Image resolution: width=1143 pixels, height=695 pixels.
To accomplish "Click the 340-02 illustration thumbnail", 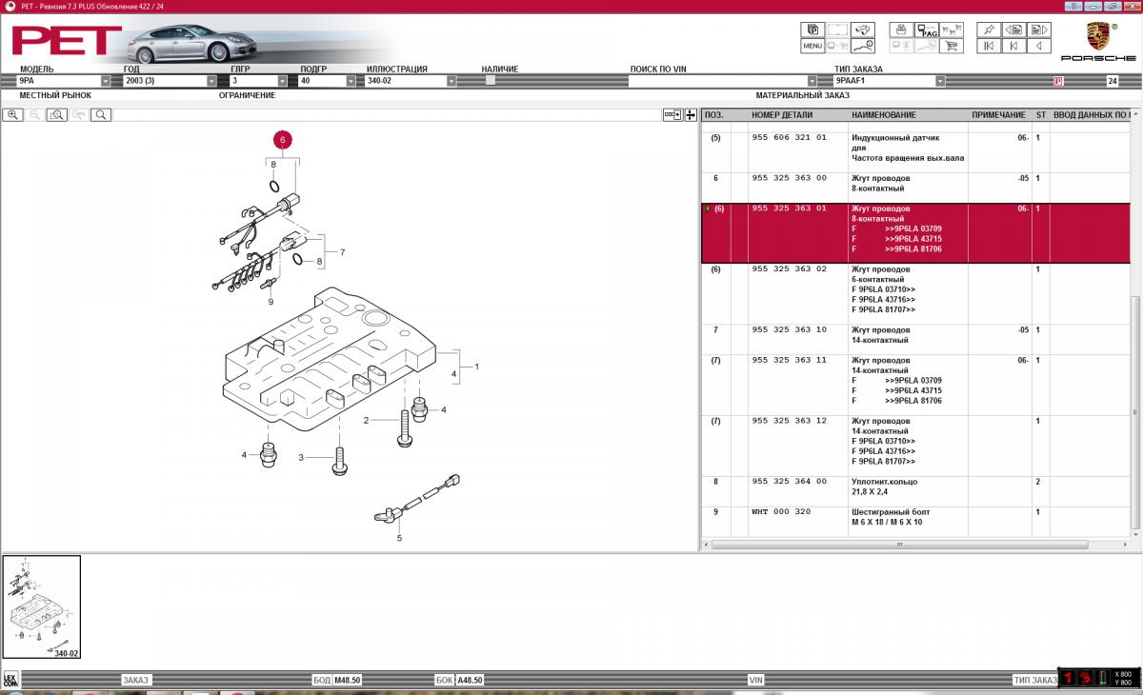I will 42,606.
